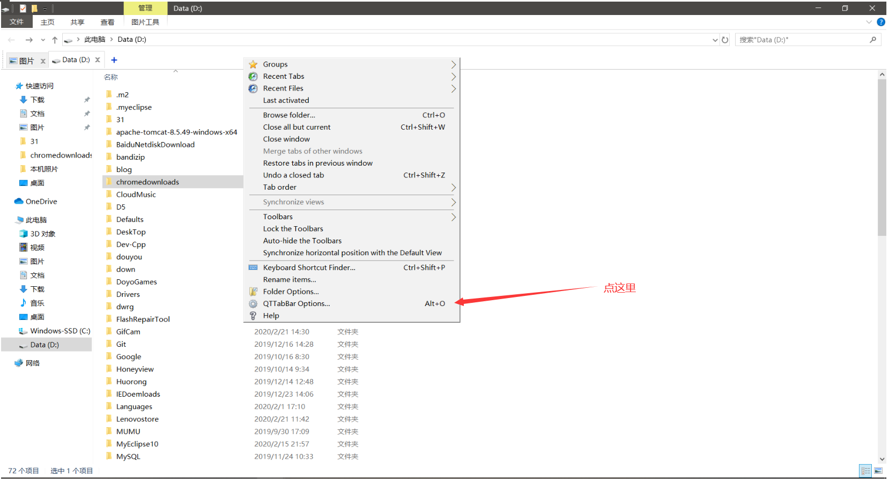Viewport: 889px width, 484px height.
Task: Open the address bar history dropdown
Action: coord(715,40)
